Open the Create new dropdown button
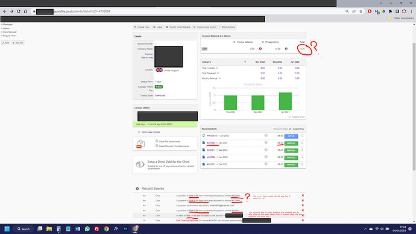The height and width of the screenshot is (234, 416). tap(142, 27)
